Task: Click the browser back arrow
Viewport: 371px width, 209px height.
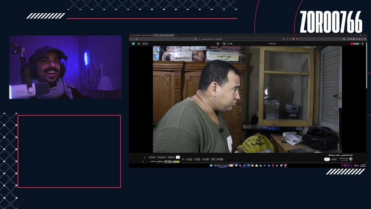Action: coord(131,39)
